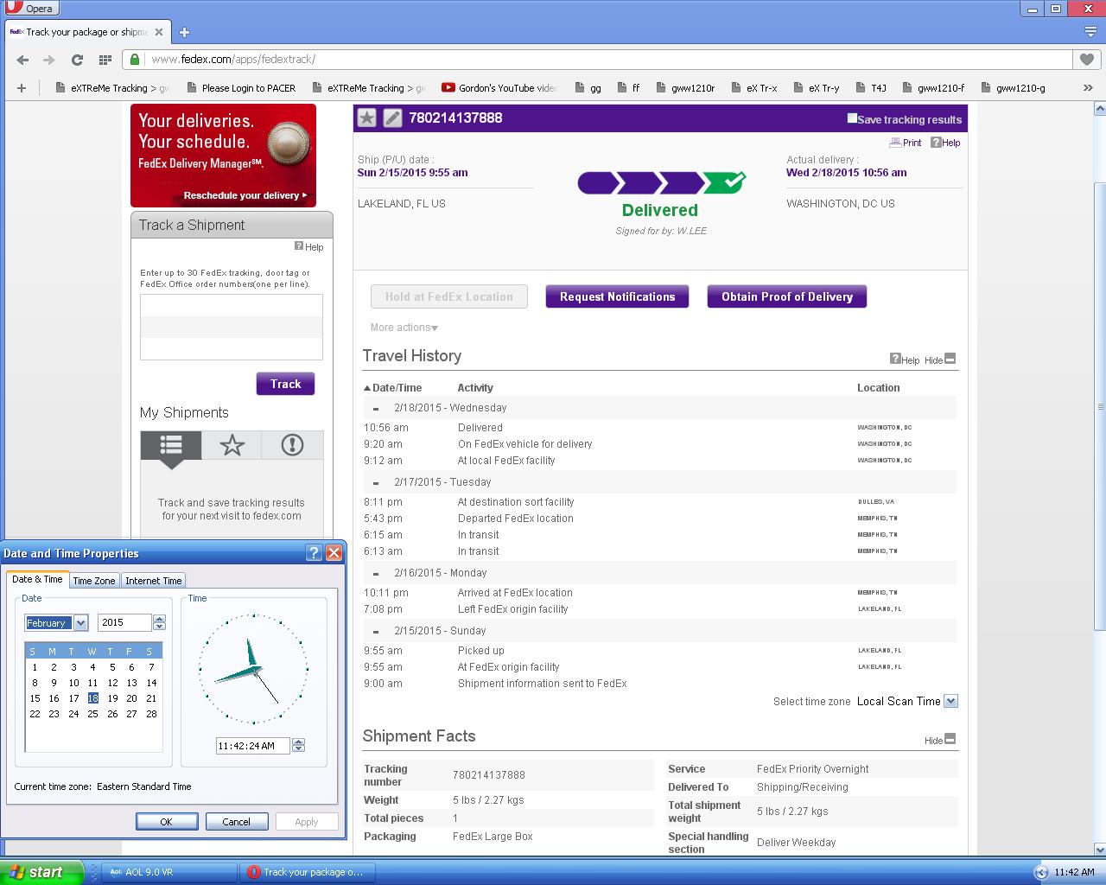Viewport: 1106px width, 885px height.
Task: Click Obtain Proof of Delivery button
Action: (x=787, y=296)
